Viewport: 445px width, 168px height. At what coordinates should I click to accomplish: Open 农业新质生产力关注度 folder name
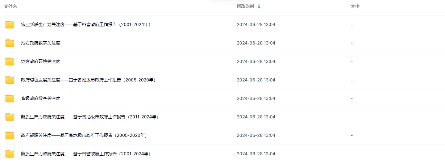click(x=86, y=25)
